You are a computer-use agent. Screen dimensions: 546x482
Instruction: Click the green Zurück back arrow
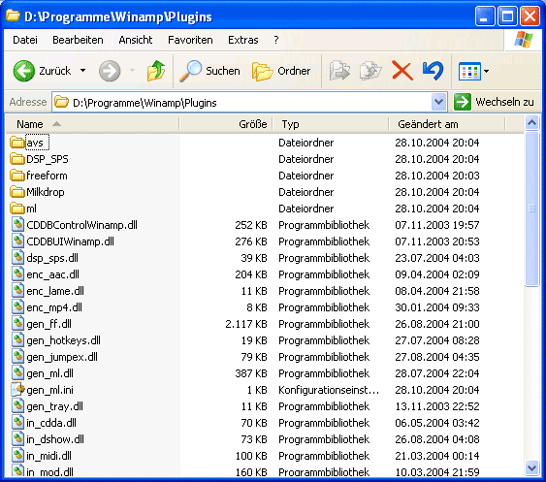23,71
